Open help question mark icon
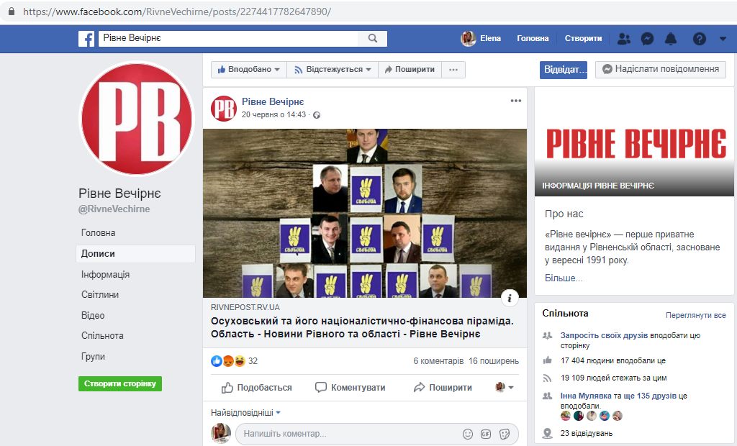The height and width of the screenshot is (446, 737). [x=699, y=39]
